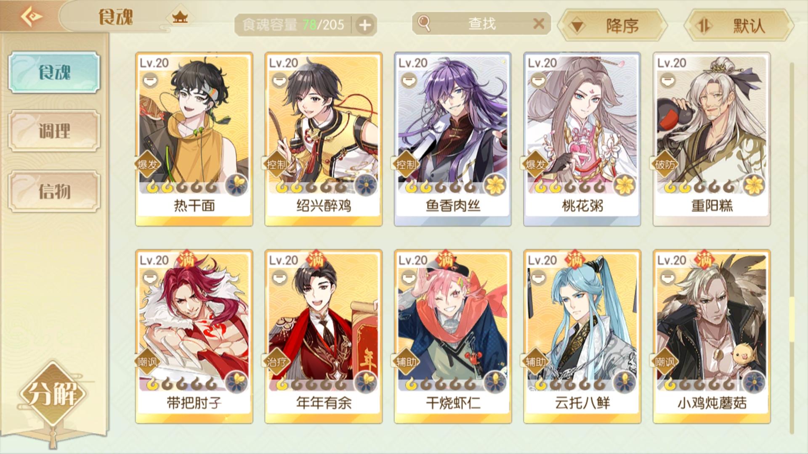The width and height of the screenshot is (808, 454).
Task: Open the 信物 tab
Action: coord(54,191)
